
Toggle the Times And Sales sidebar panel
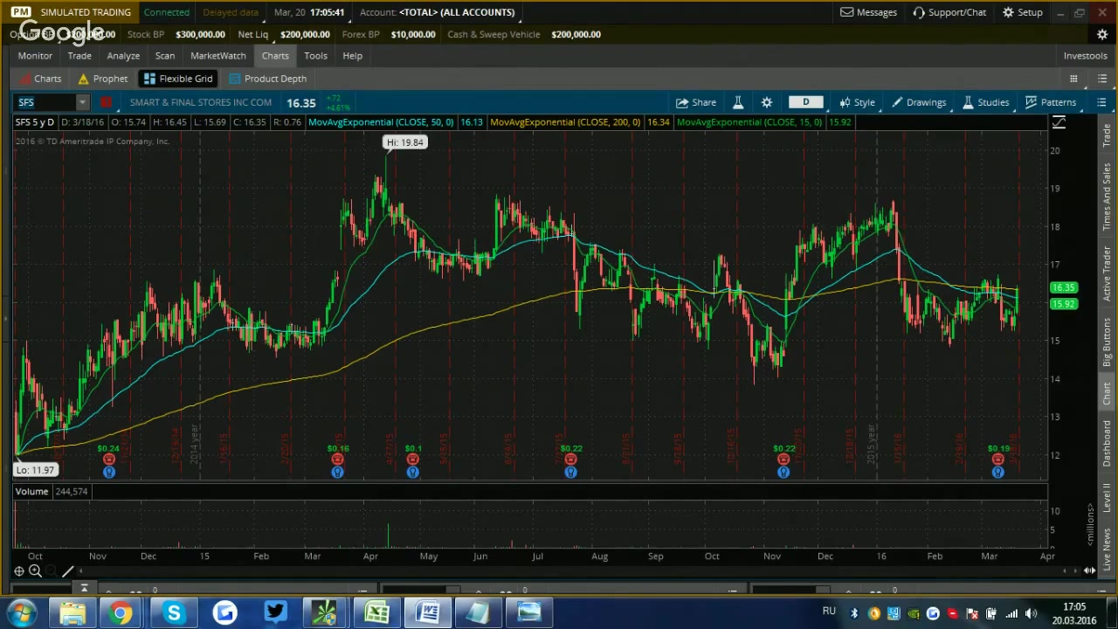click(1107, 197)
